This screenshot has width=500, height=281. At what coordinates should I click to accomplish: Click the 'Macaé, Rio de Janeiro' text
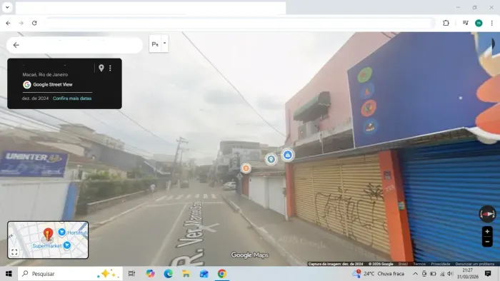pos(45,74)
